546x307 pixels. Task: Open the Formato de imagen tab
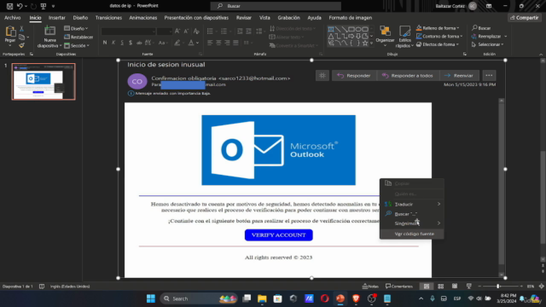[x=351, y=18]
